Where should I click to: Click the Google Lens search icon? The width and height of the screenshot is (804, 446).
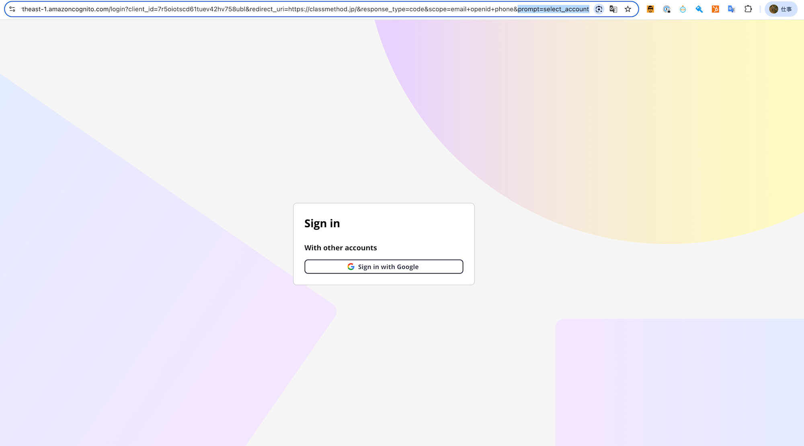click(599, 9)
